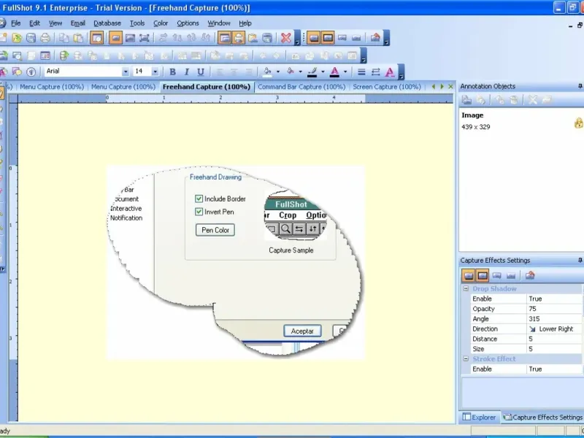Image resolution: width=584 pixels, height=438 pixels.
Task: Toggle Italic text formatting
Action: click(187, 72)
